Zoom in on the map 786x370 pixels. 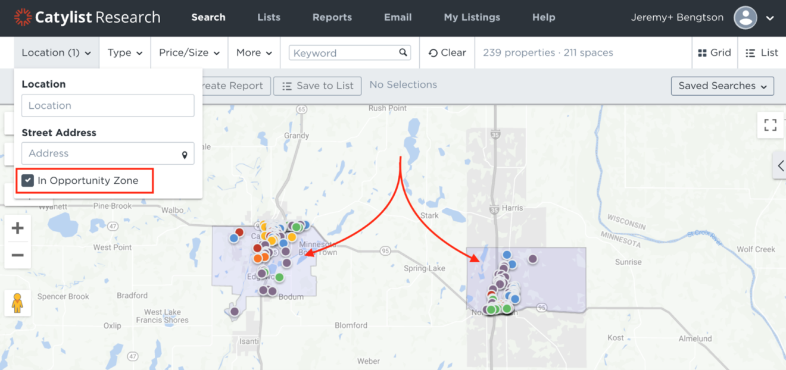coord(17,227)
